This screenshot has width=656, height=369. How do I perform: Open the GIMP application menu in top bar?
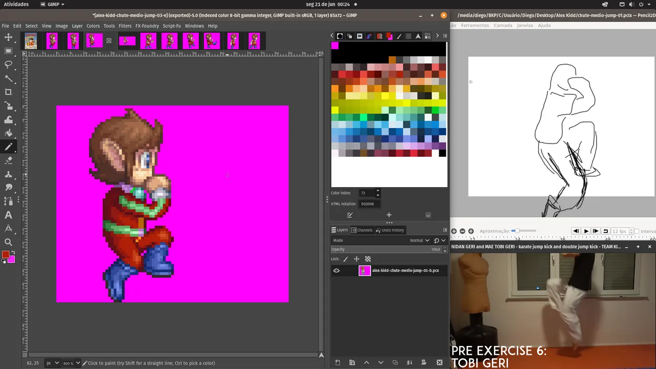coord(52,4)
